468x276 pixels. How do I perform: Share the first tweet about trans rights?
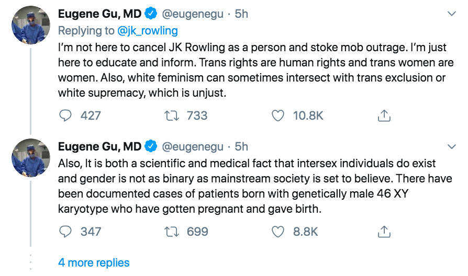384,116
